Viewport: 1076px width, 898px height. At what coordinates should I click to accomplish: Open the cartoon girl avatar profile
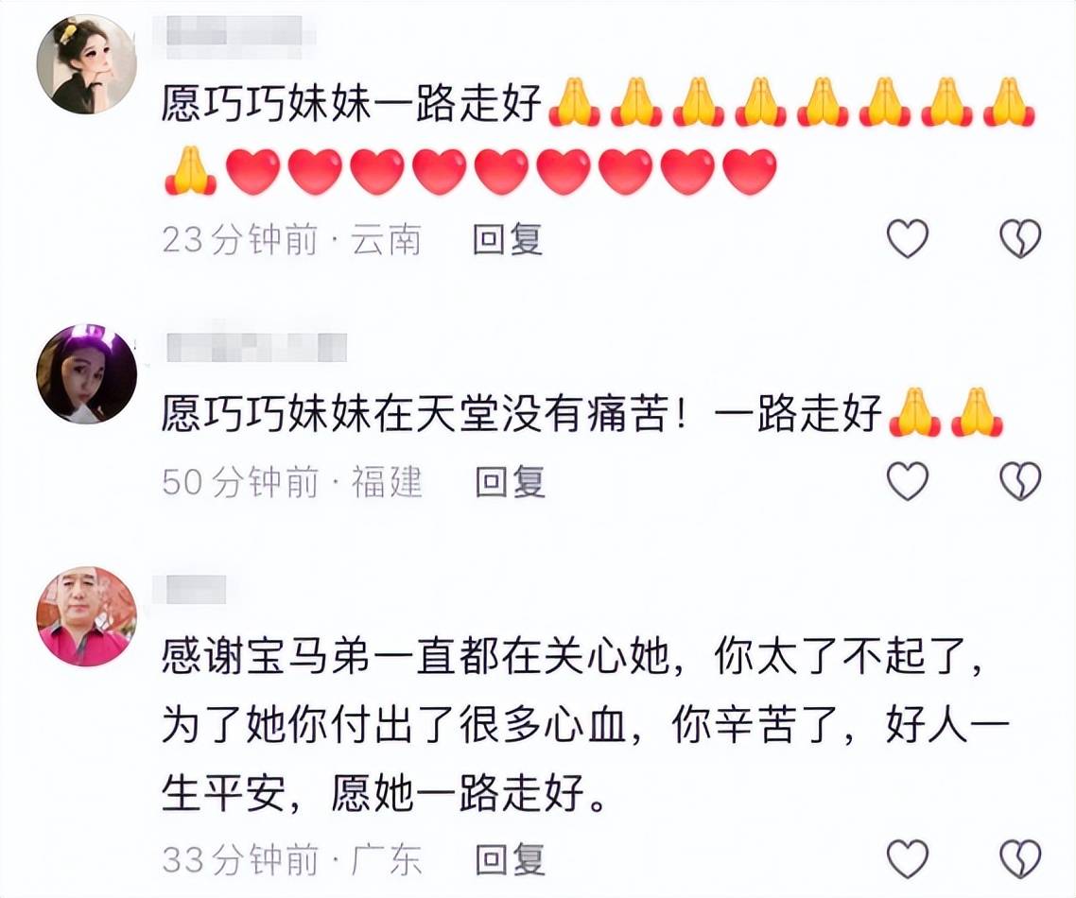(86, 64)
